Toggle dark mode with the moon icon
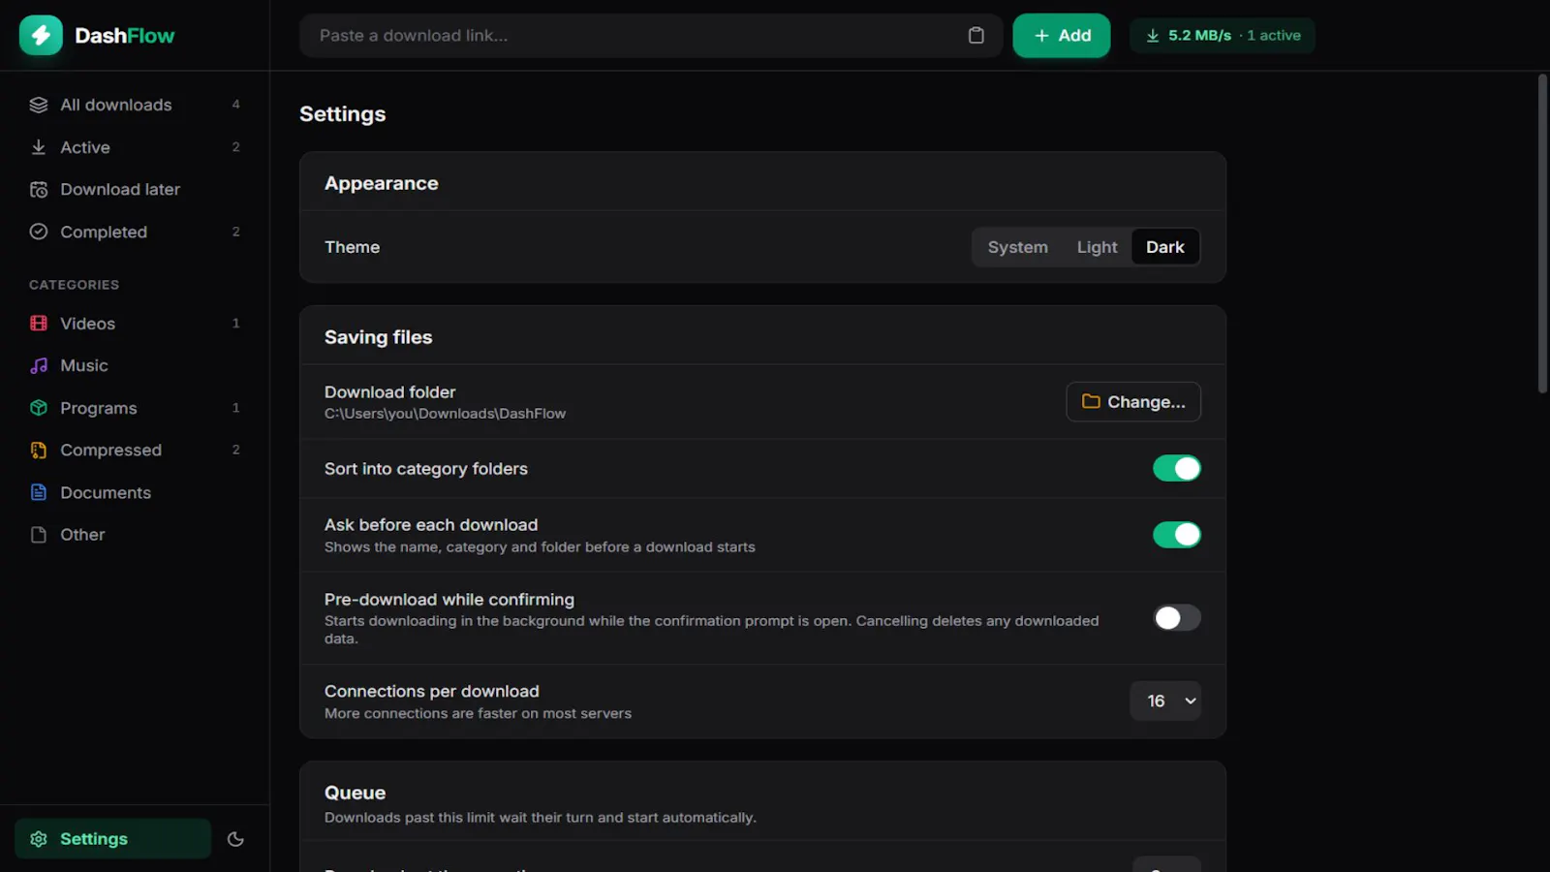This screenshot has width=1550, height=872. (235, 839)
